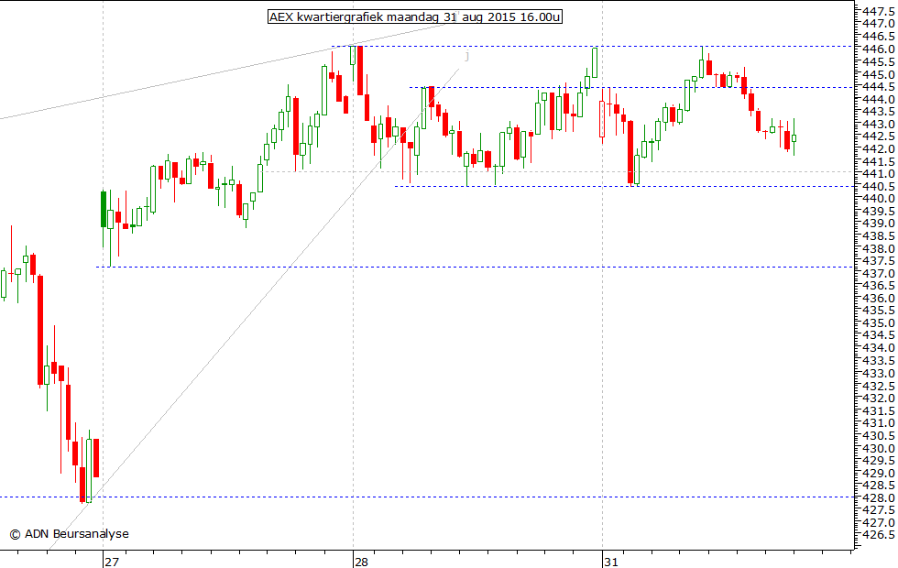The image size is (898, 568).
Task: Click the 426.5 price axis label
Action: 879,535
